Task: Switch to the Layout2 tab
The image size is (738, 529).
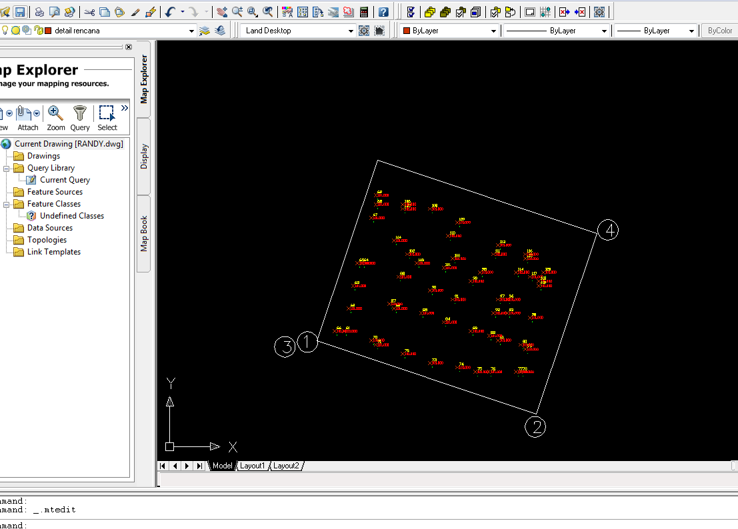Action: 286,466
